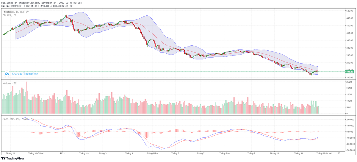This screenshot has width=357, height=162.
Task: Open the Chart by TradingView link
Action: pos(25,74)
